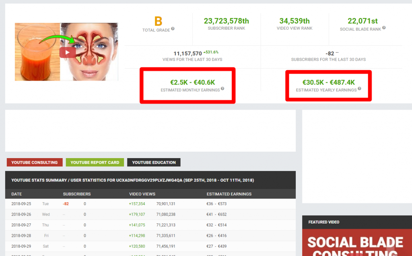Click the +157,354 video views value
Image resolution: width=412 pixels, height=256 pixels.
[x=137, y=203]
